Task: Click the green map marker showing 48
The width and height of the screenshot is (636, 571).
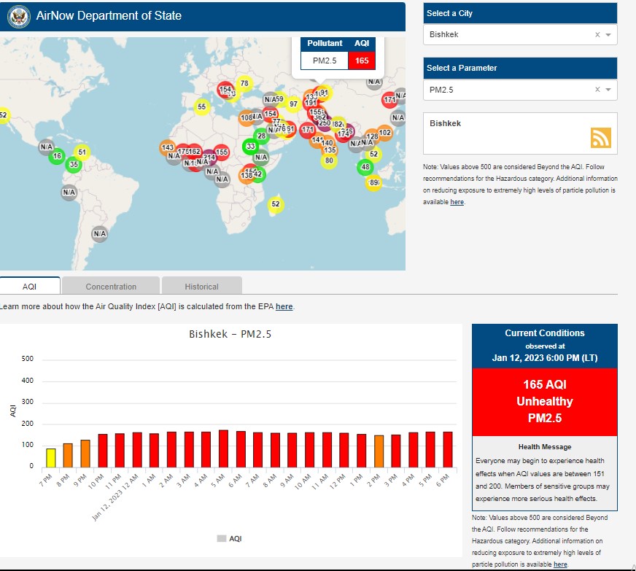Action: (365, 167)
